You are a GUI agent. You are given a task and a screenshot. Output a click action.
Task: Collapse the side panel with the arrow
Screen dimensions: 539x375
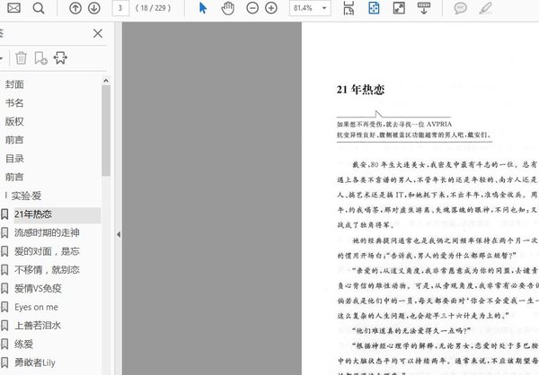coord(118,234)
